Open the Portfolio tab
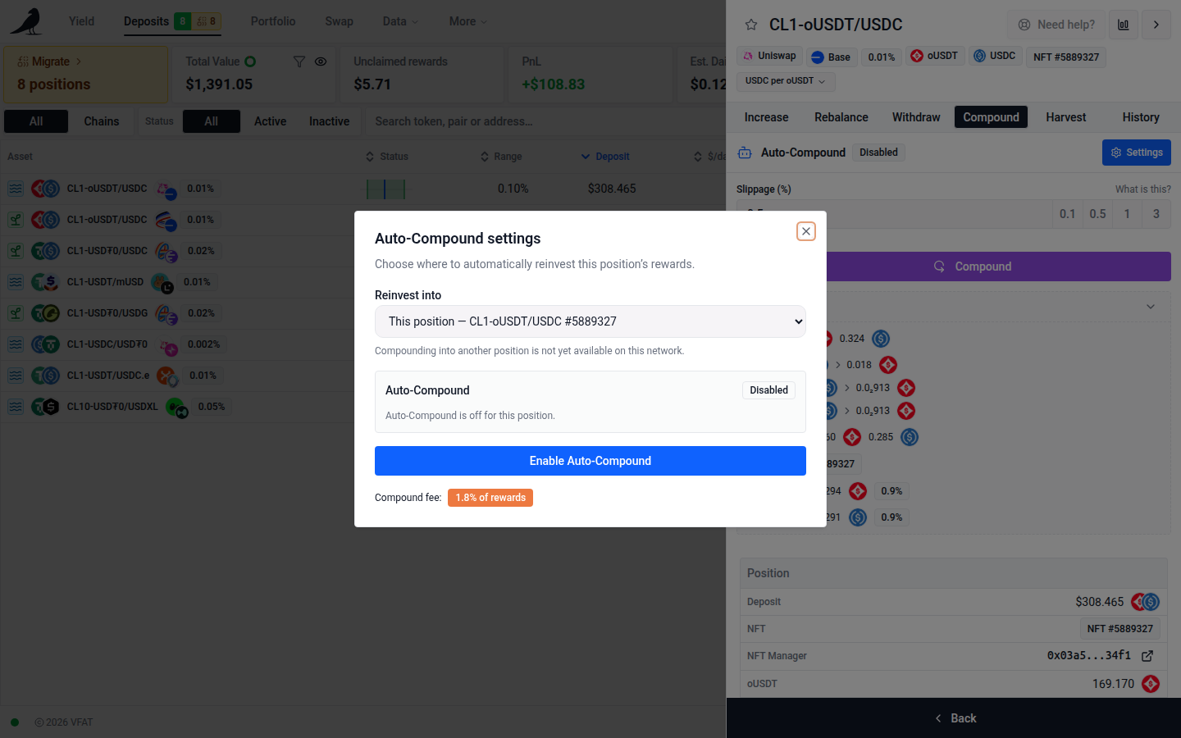This screenshot has height=738, width=1181. pos(273,21)
